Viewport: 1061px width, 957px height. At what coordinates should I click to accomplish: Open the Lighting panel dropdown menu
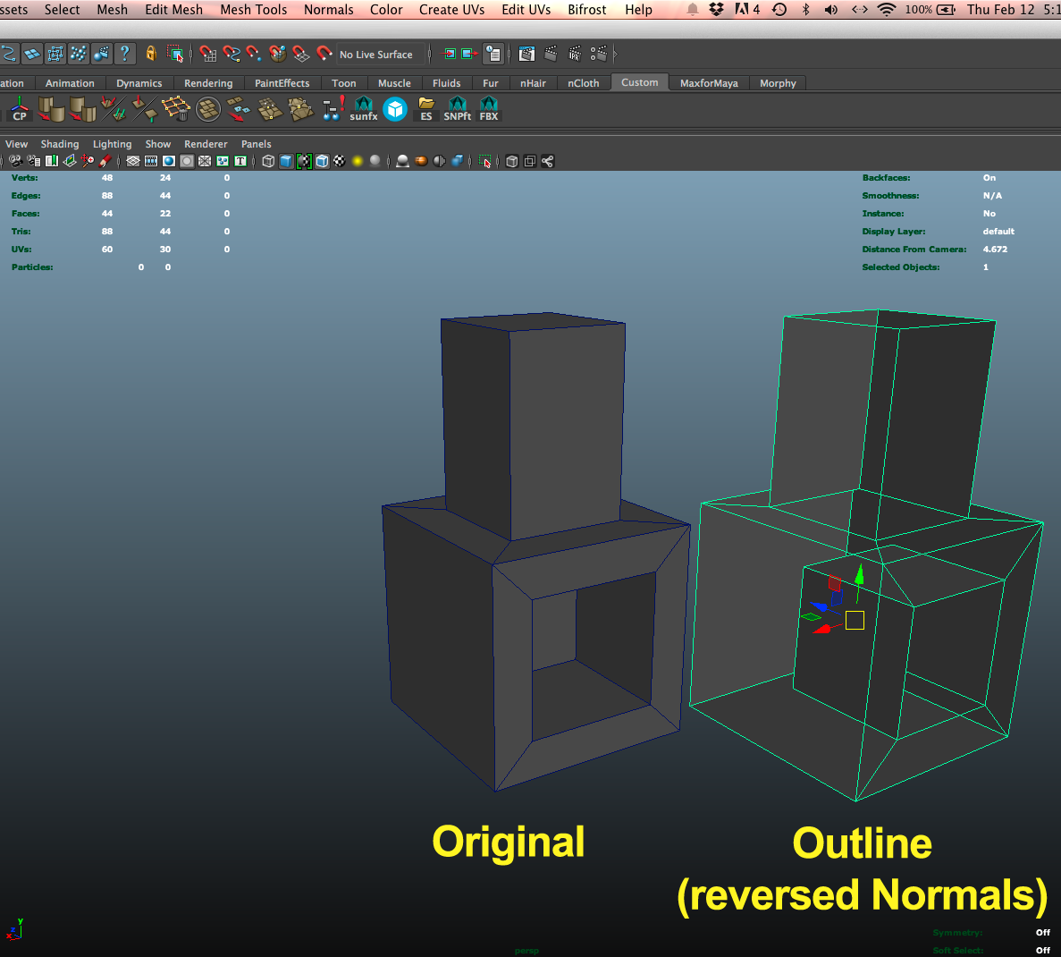pos(112,144)
